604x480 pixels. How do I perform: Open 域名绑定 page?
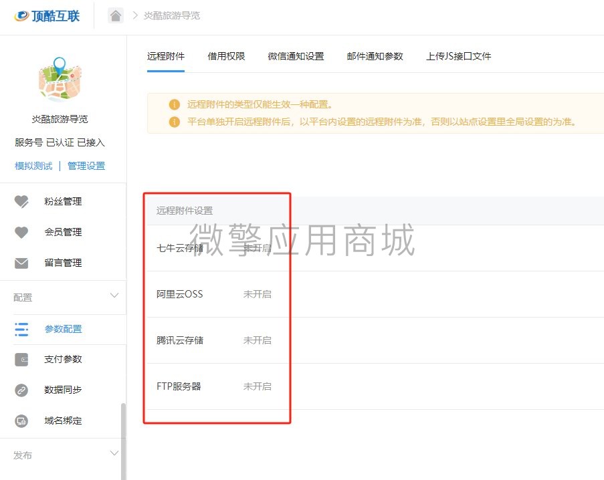[63, 421]
